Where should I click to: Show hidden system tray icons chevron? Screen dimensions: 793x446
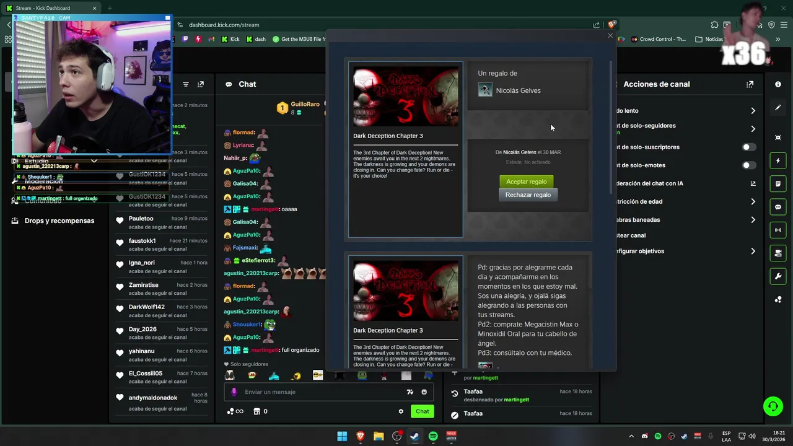(631, 436)
